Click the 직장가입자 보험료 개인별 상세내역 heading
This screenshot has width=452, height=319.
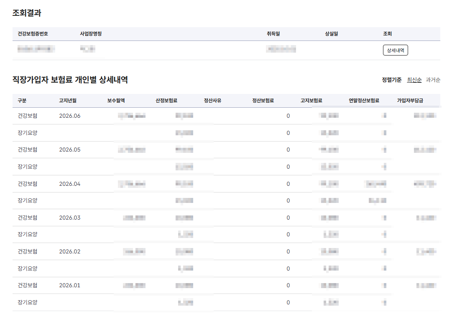click(70, 80)
